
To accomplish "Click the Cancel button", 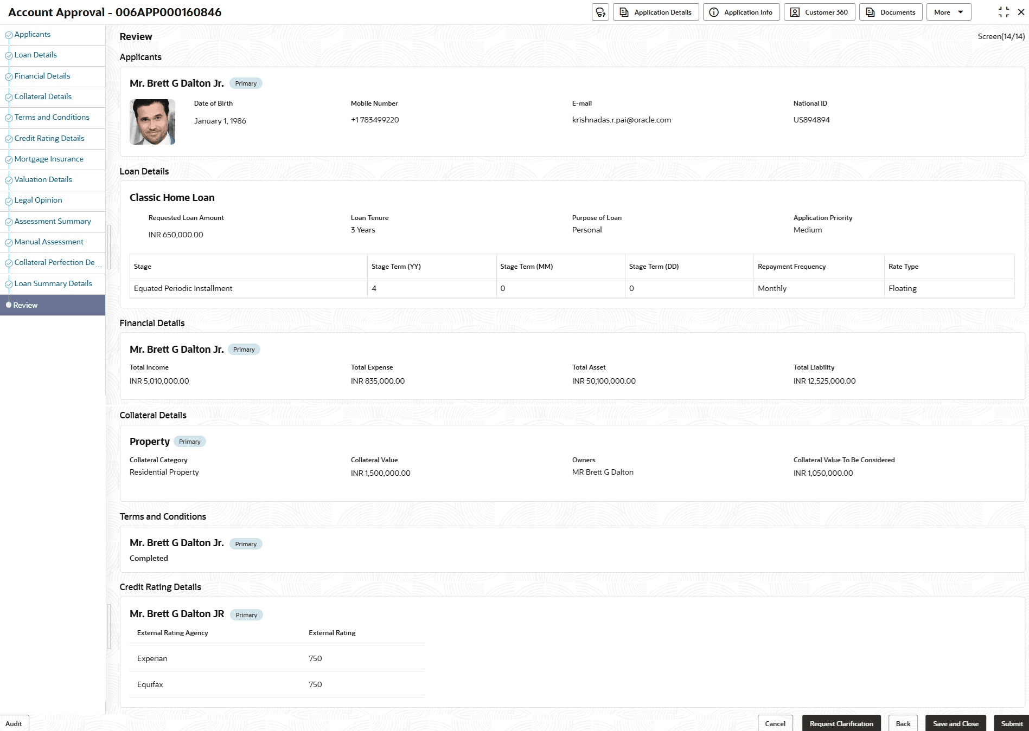I will (775, 723).
